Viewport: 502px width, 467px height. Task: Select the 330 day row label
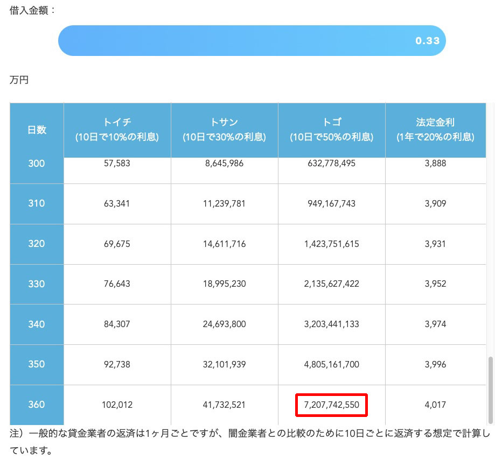click(x=36, y=285)
